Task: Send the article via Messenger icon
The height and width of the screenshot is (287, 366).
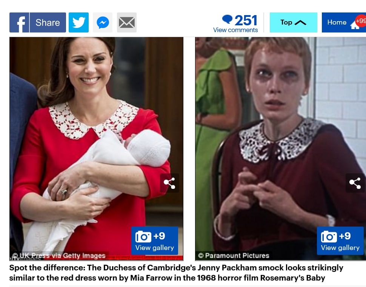Action: pyautogui.click(x=103, y=22)
